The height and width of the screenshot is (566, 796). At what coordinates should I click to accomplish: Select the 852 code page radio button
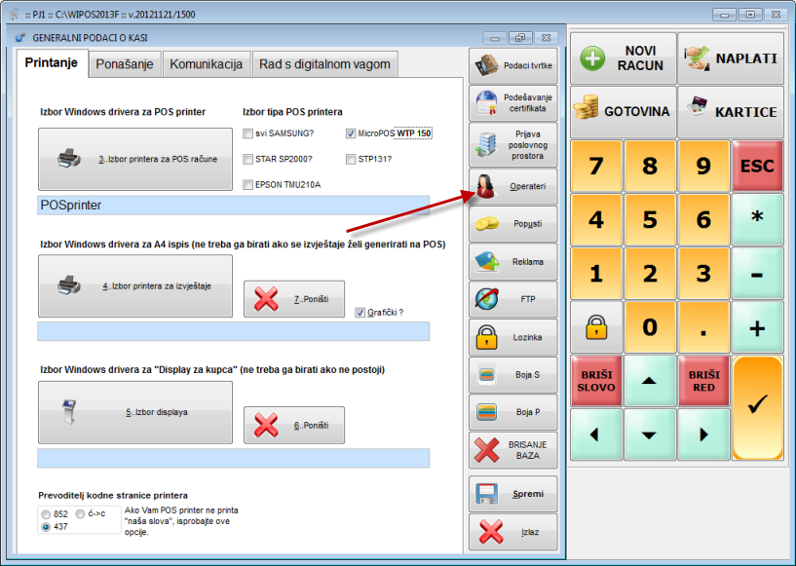[x=45, y=513]
